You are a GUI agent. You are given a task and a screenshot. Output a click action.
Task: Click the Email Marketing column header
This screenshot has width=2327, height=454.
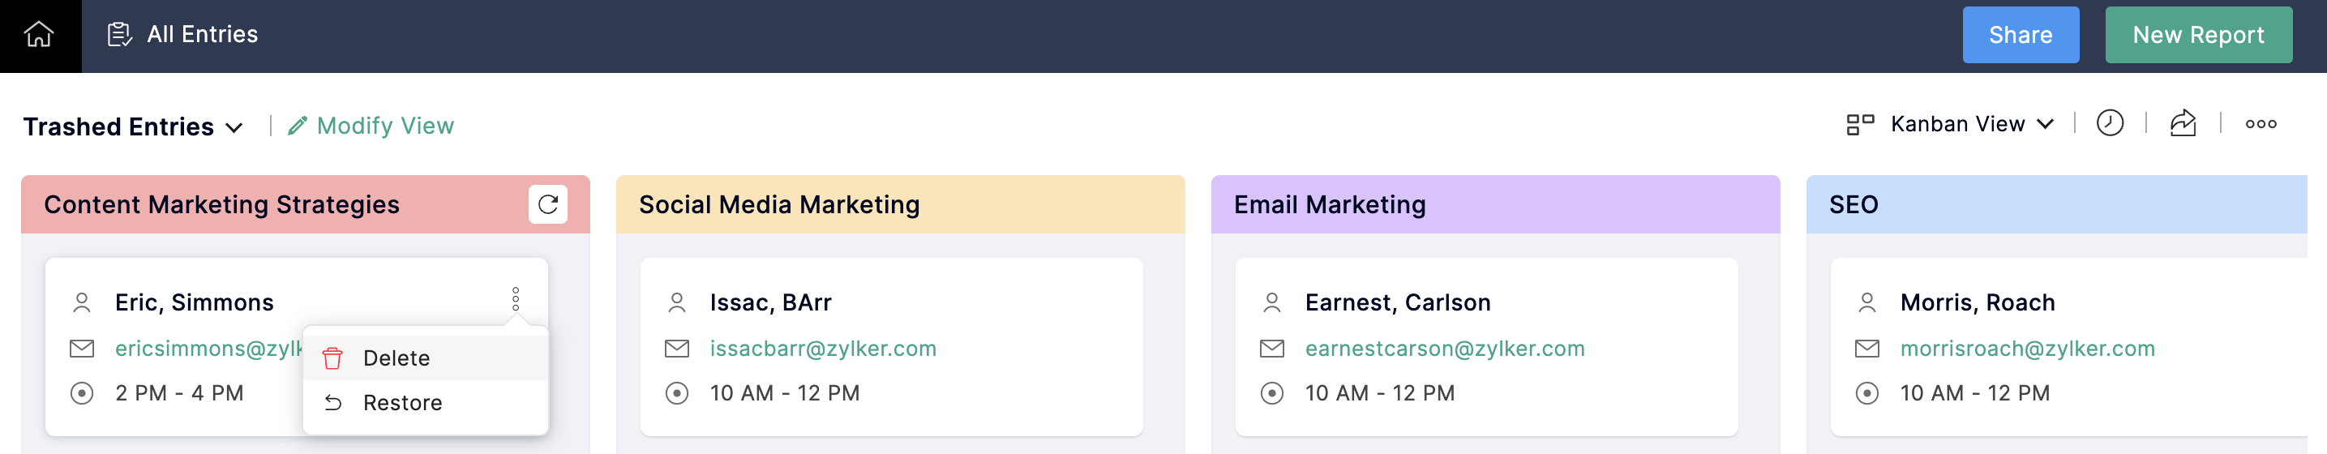coord(1330,205)
